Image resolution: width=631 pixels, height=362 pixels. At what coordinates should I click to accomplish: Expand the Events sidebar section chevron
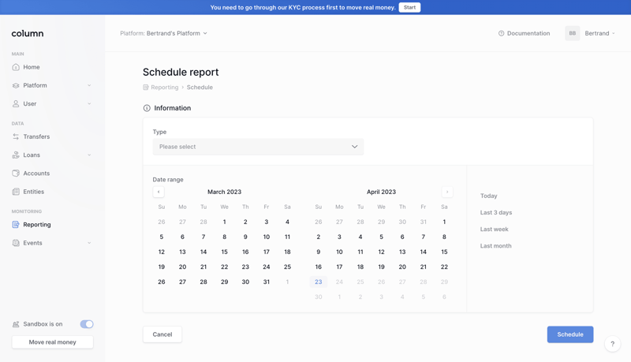(x=89, y=243)
